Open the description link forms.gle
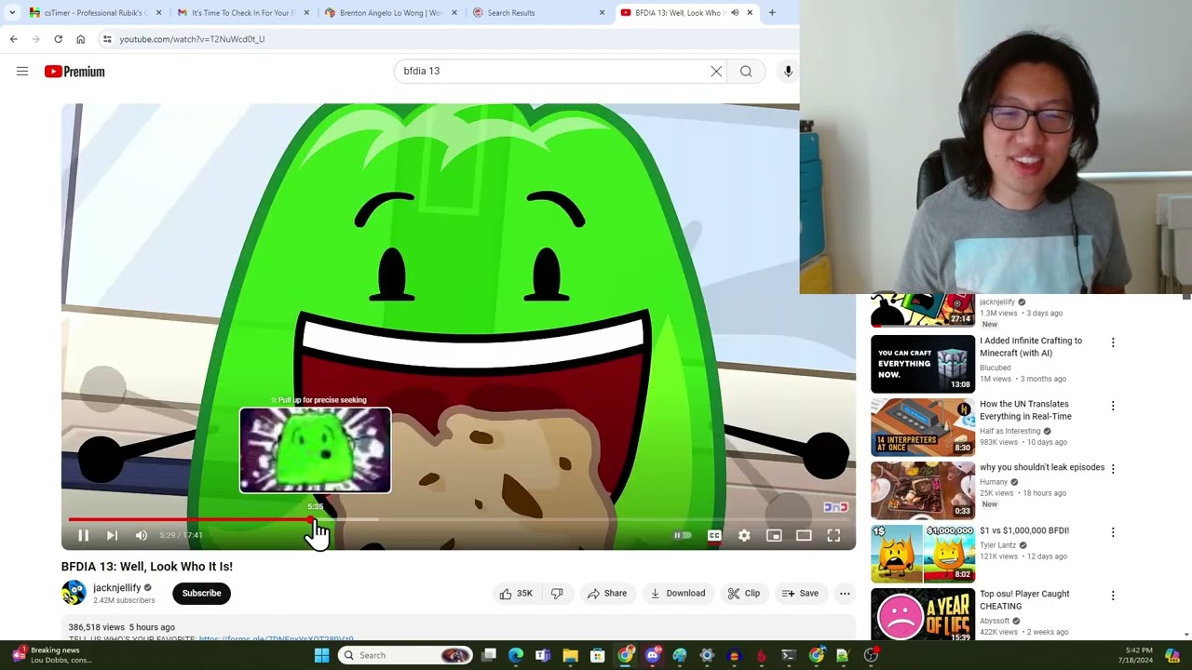The image size is (1192, 670). (276, 639)
